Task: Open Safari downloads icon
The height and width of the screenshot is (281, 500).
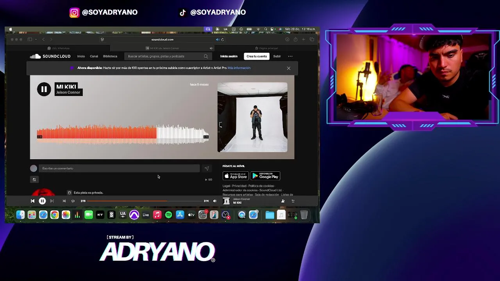Action: click(x=287, y=39)
